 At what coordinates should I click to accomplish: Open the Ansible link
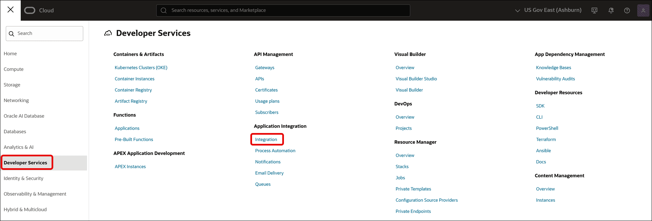pos(543,151)
